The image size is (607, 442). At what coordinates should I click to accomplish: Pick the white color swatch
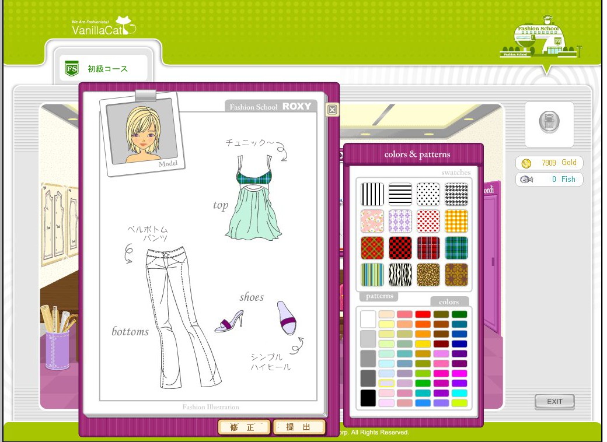pos(368,319)
